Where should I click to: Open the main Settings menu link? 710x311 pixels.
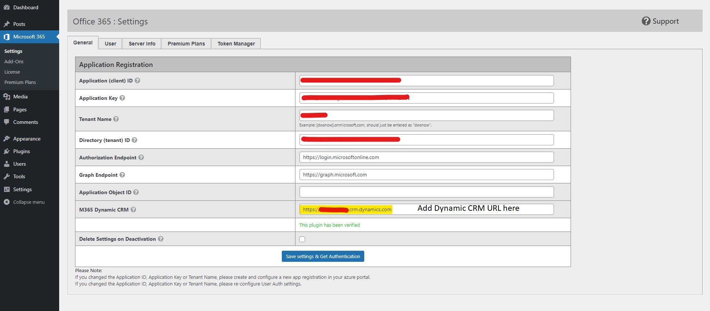23,189
